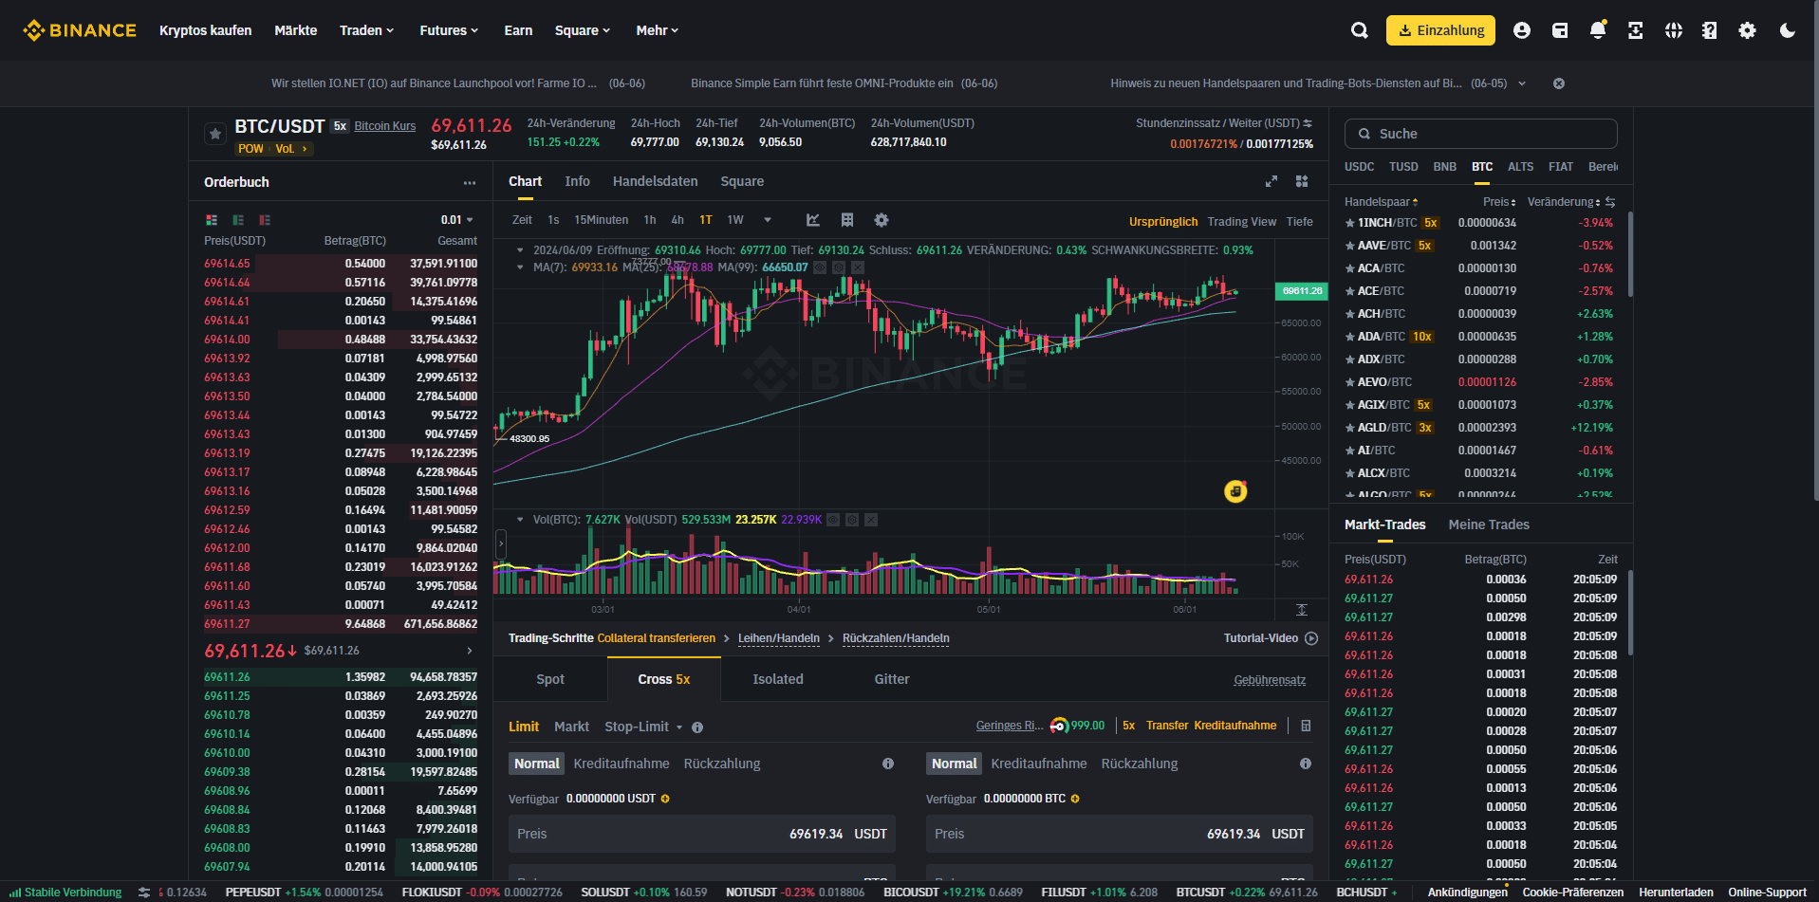
Task: Open order book precision 0.01 dropdown
Action: pos(457,220)
